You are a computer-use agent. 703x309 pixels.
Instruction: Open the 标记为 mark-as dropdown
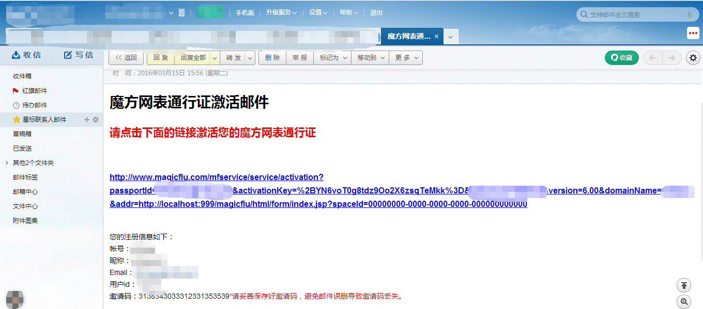click(x=332, y=58)
